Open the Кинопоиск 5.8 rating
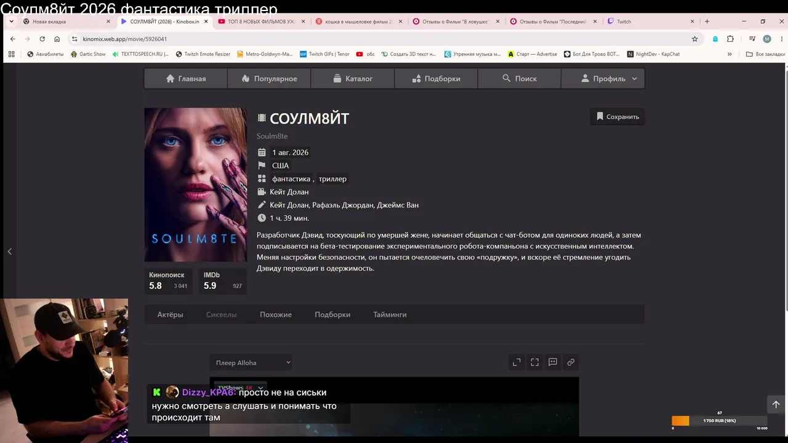 [x=168, y=281]
